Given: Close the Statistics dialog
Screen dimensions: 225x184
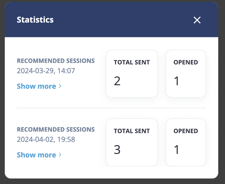Looking at the screenshot, I should tap(197, 20).
